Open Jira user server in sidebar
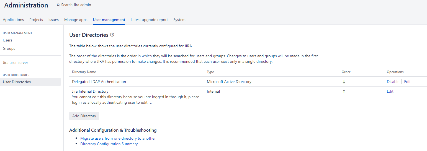 (x=15, y=63)
